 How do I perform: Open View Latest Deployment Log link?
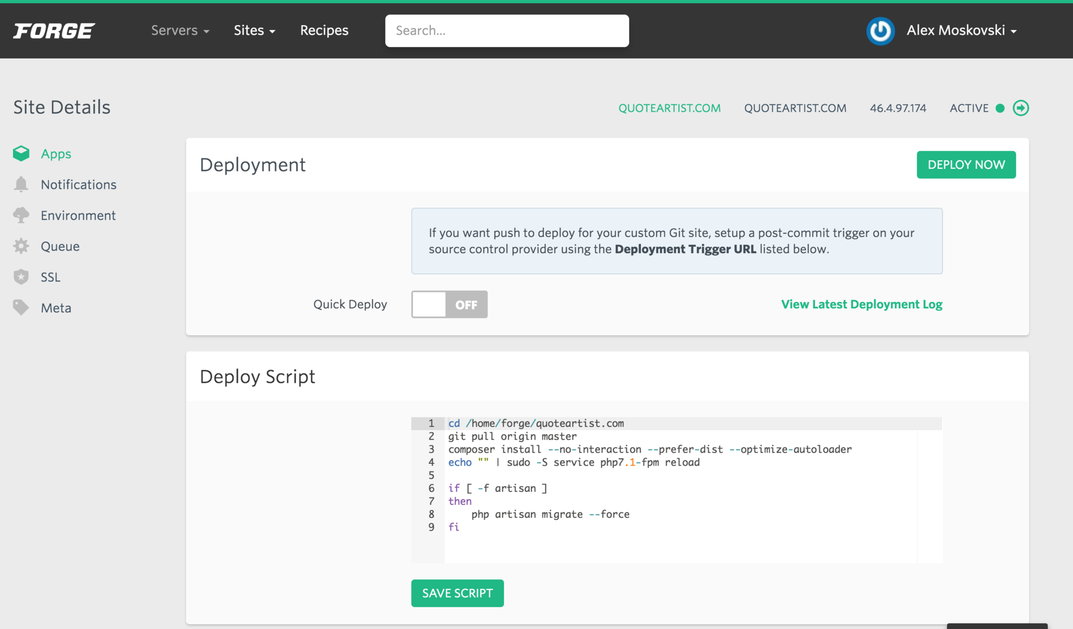tap(861, 304)
